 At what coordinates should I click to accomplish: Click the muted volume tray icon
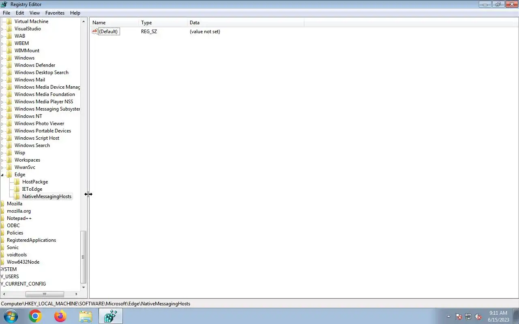click(x=478, y=317)
